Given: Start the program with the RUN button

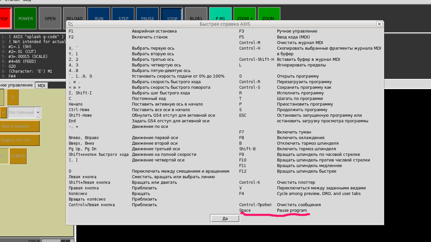Looking at the screenshot, I should pyautogui.click(x=99, y=18).
